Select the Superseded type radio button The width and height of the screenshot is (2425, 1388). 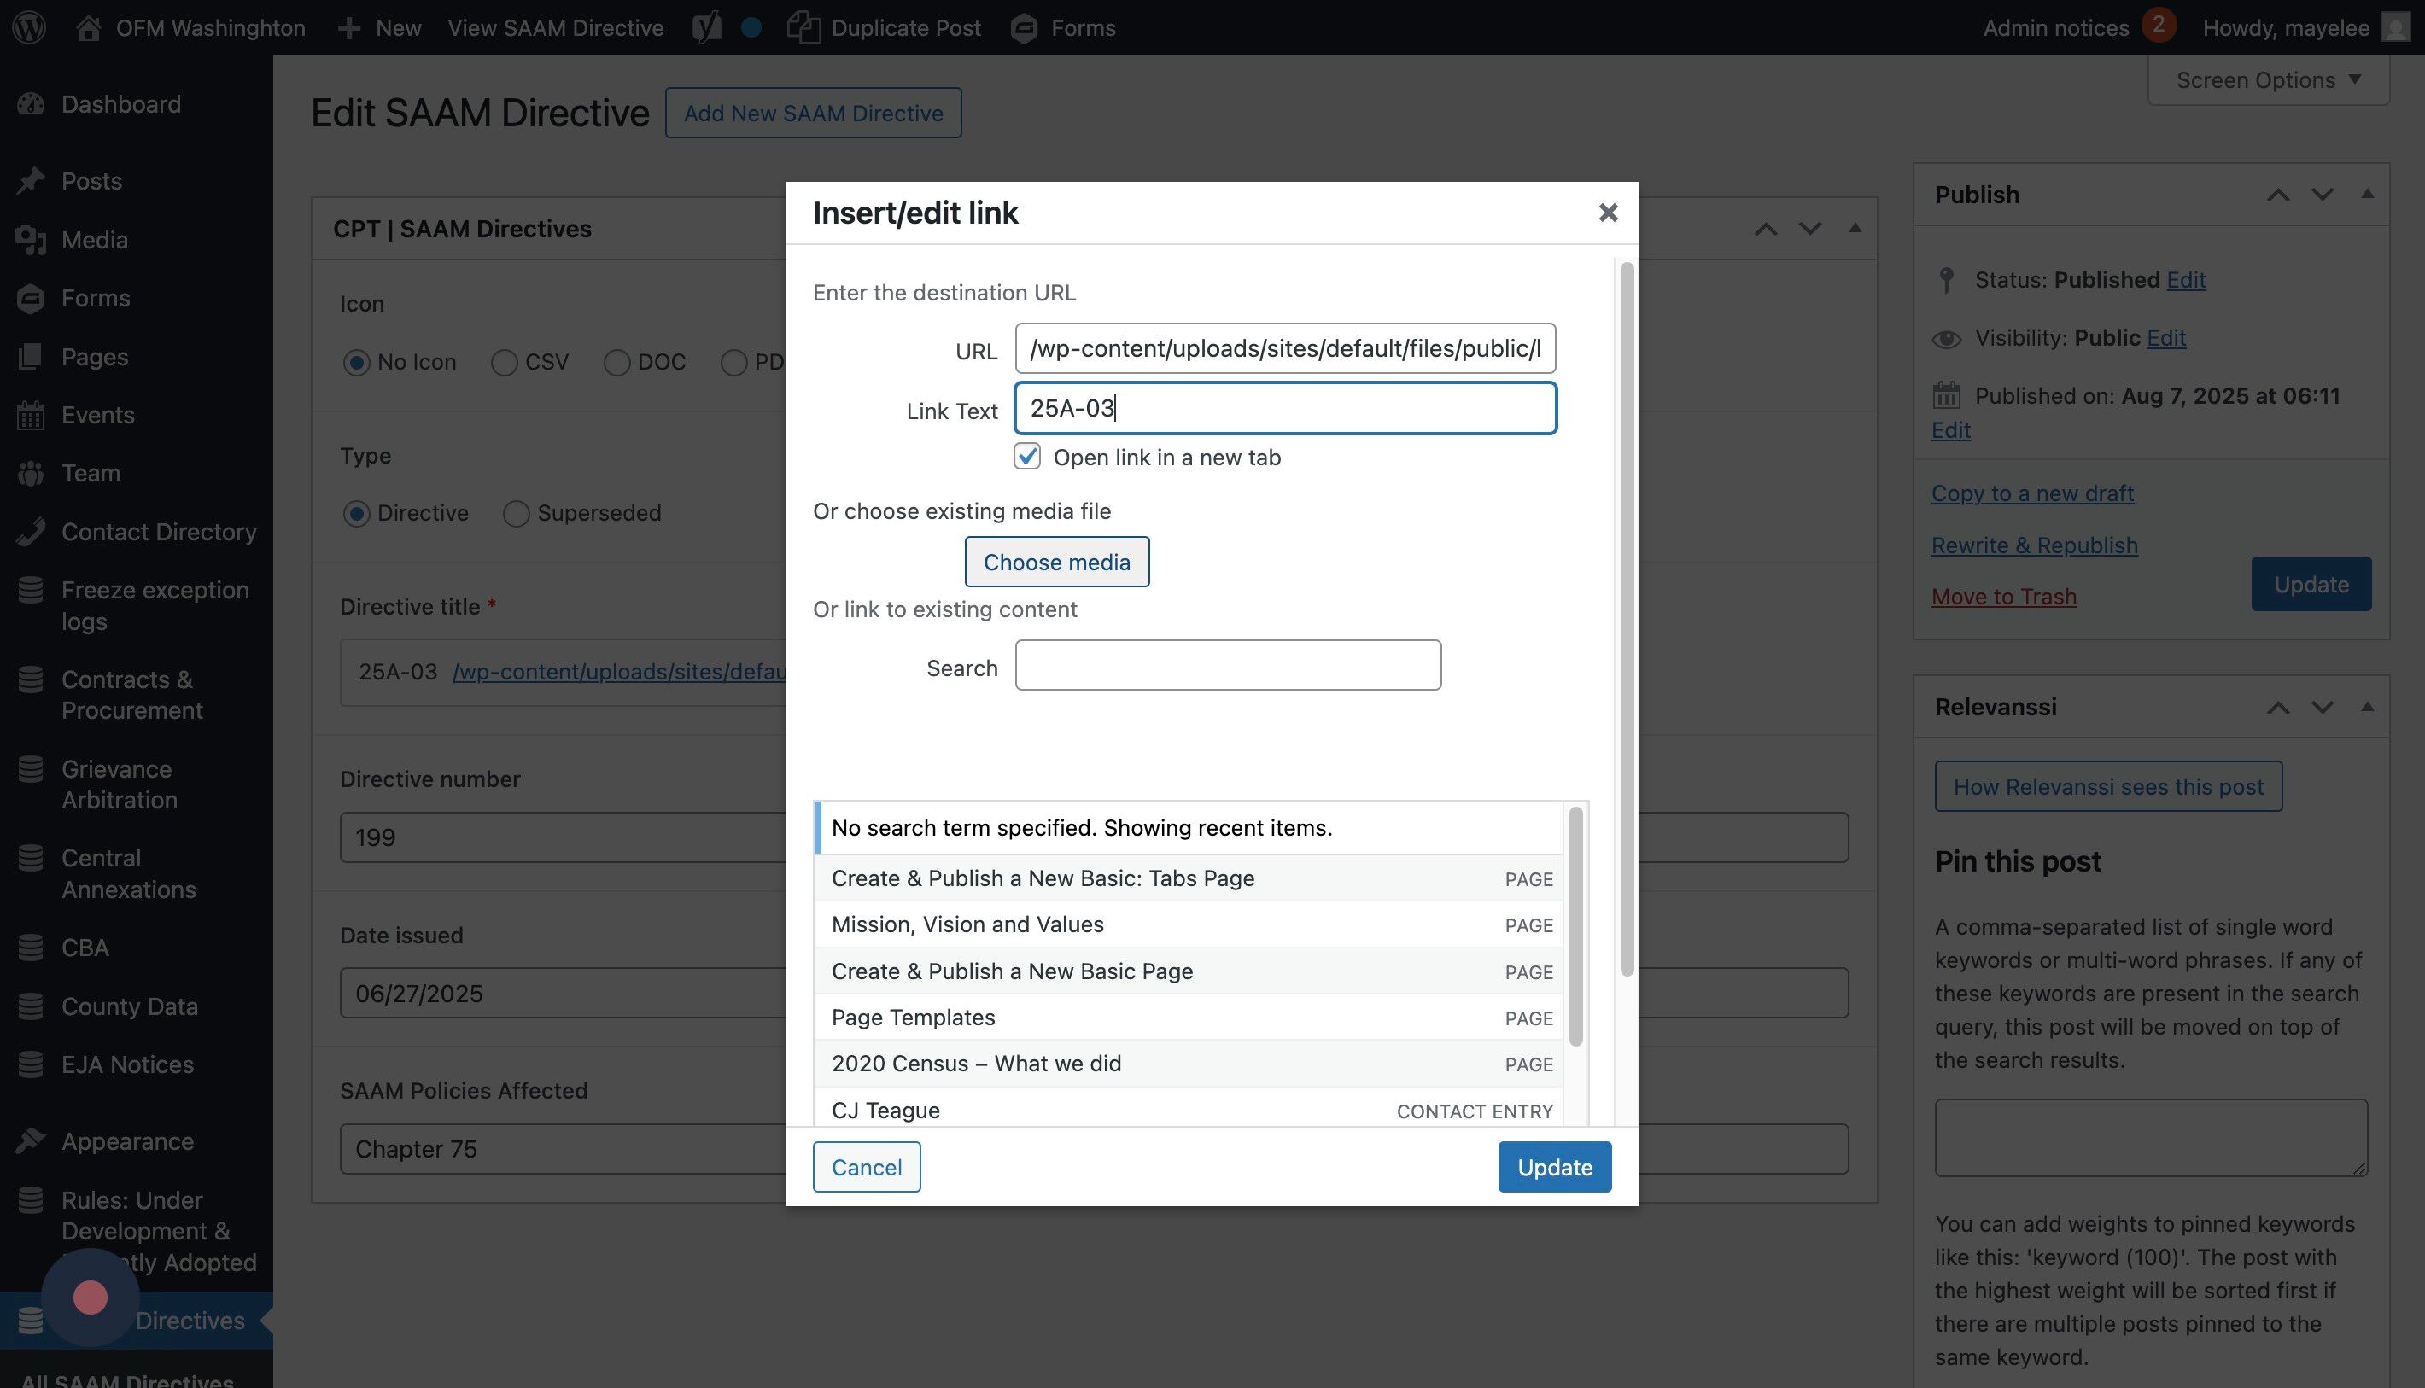[516, 514]
